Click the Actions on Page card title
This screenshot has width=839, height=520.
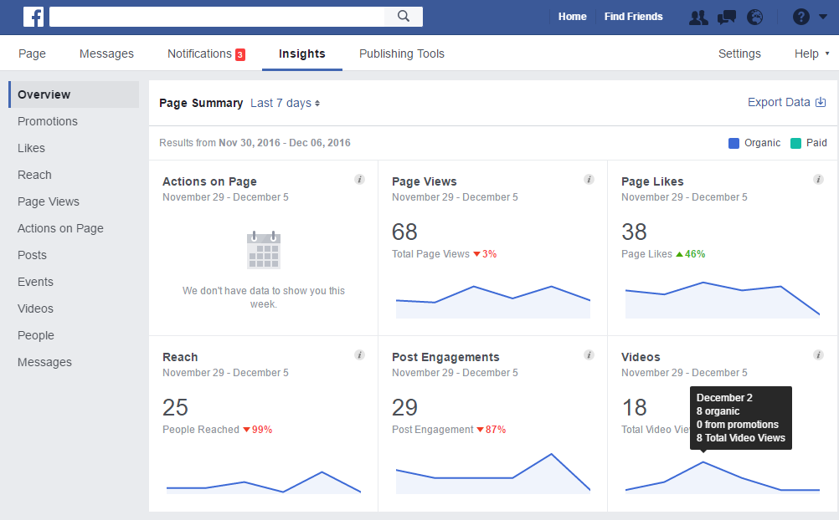click(x=209, y=181)
